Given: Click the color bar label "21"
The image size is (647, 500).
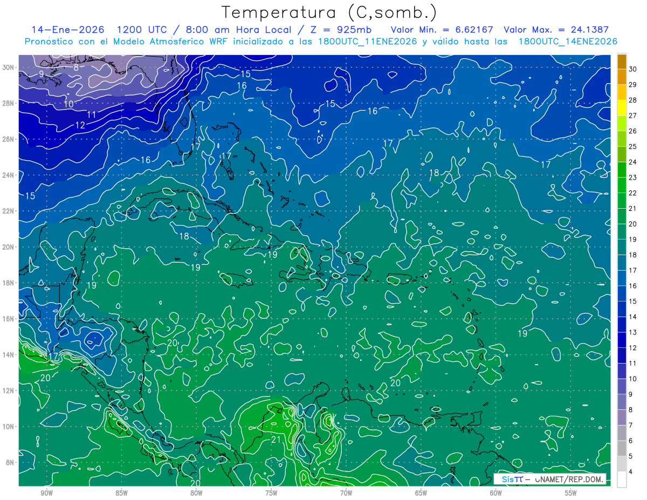Looking at the screenshot, I should [x=633, y=208].
